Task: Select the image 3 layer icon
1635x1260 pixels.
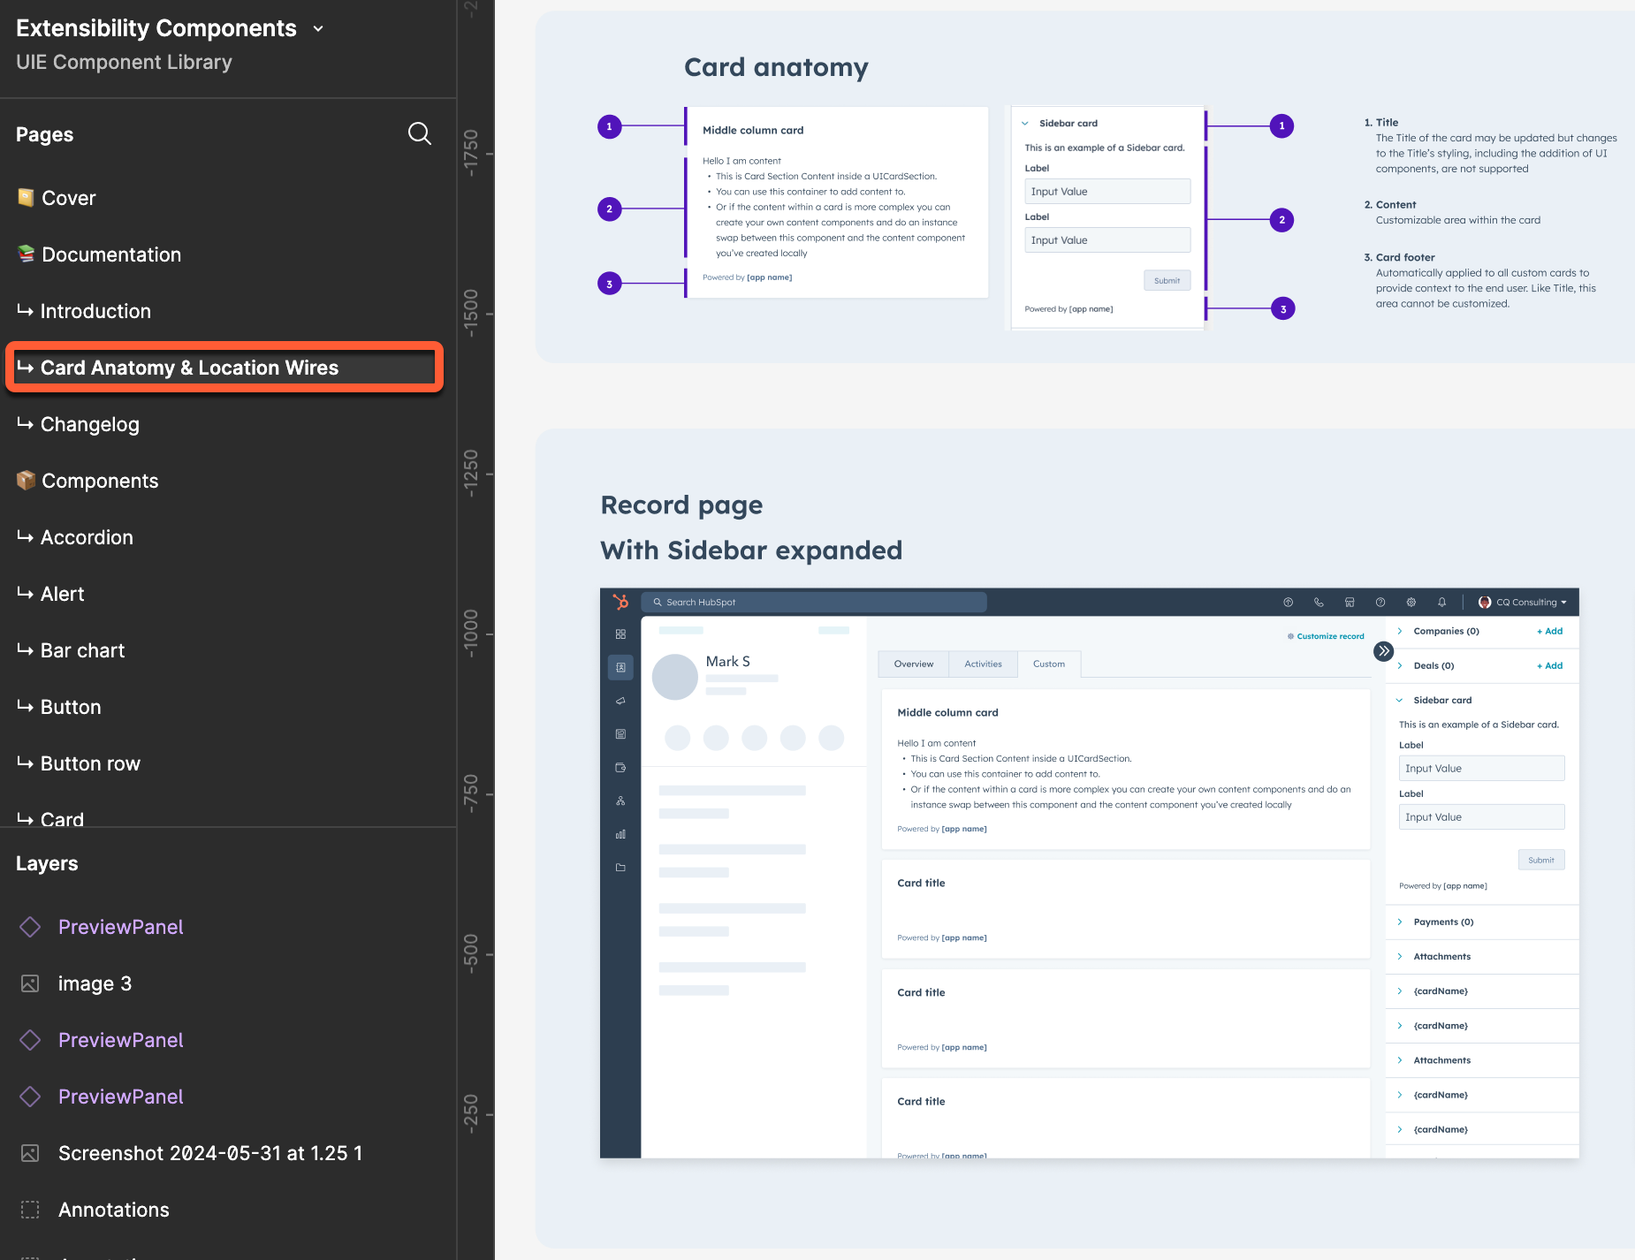Action: pyautogui.click(x=30, y=983)
